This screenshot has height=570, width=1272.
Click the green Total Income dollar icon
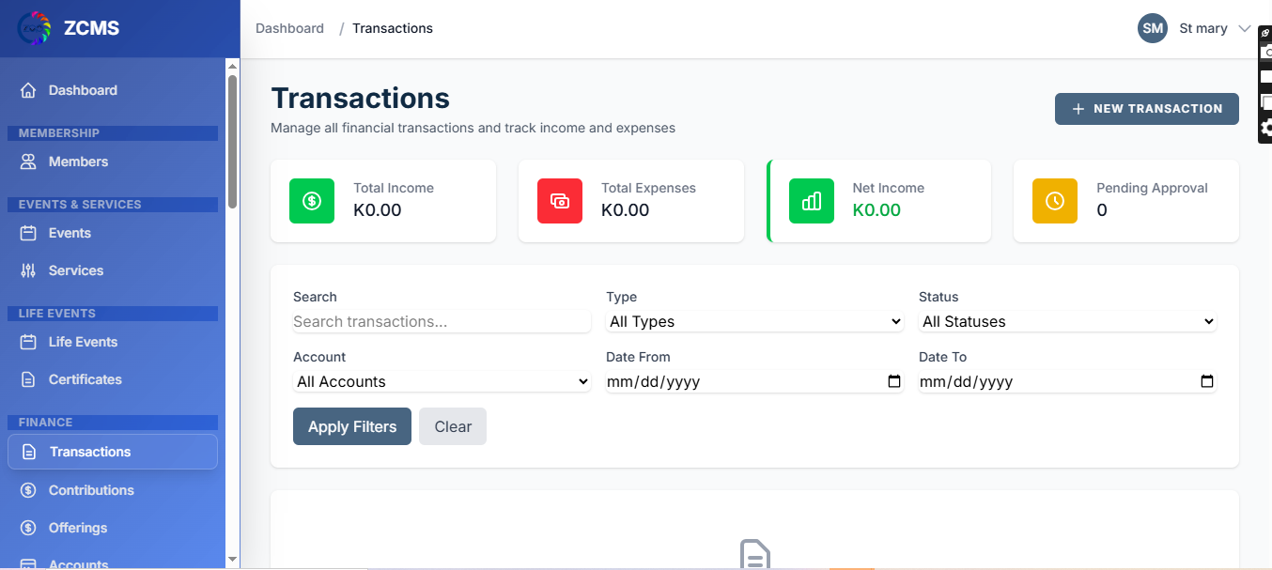pyautogui.click(x=312, y=201)
